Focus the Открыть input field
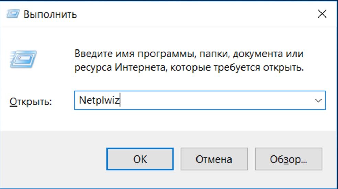The height and width of the screenshot is (189, 338). (200, 101)
